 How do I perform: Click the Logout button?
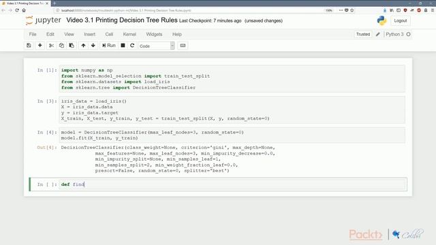[401, 21]
